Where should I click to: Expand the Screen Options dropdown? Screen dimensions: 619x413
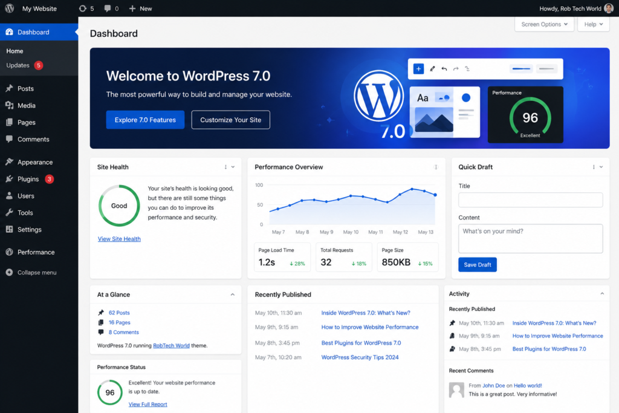[544, 24]
